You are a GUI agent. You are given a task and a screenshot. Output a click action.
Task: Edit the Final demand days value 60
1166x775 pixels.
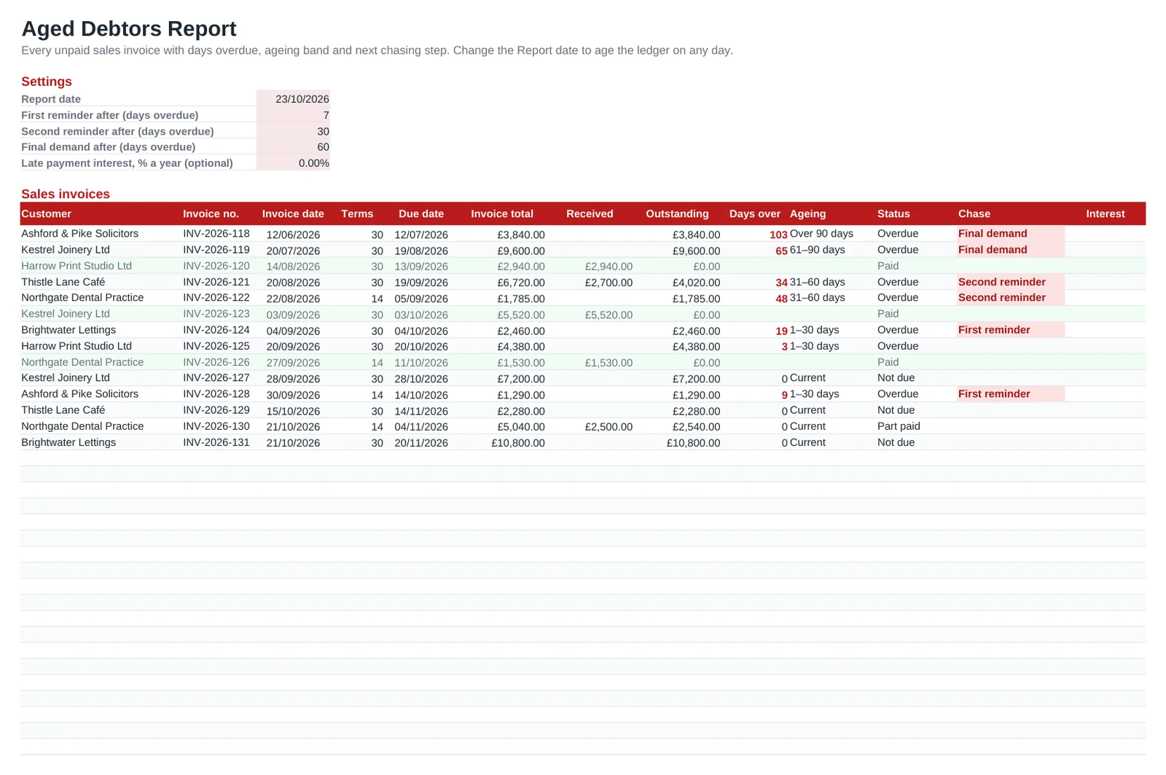[x=293, y=147]
